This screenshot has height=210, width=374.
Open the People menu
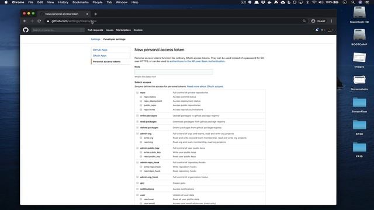98,2
